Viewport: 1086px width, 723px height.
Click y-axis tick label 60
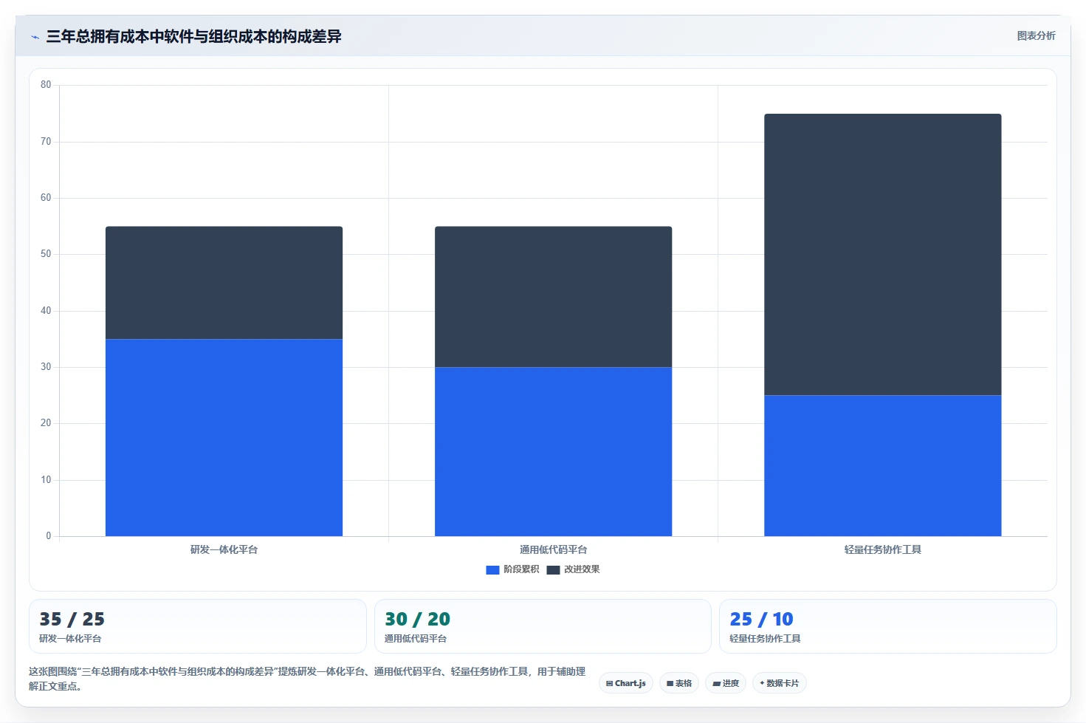tap(46, 198)
